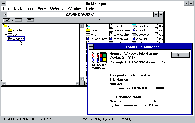
Task: Open the c:\ root folder in the tree
Action: coord(7,26)
